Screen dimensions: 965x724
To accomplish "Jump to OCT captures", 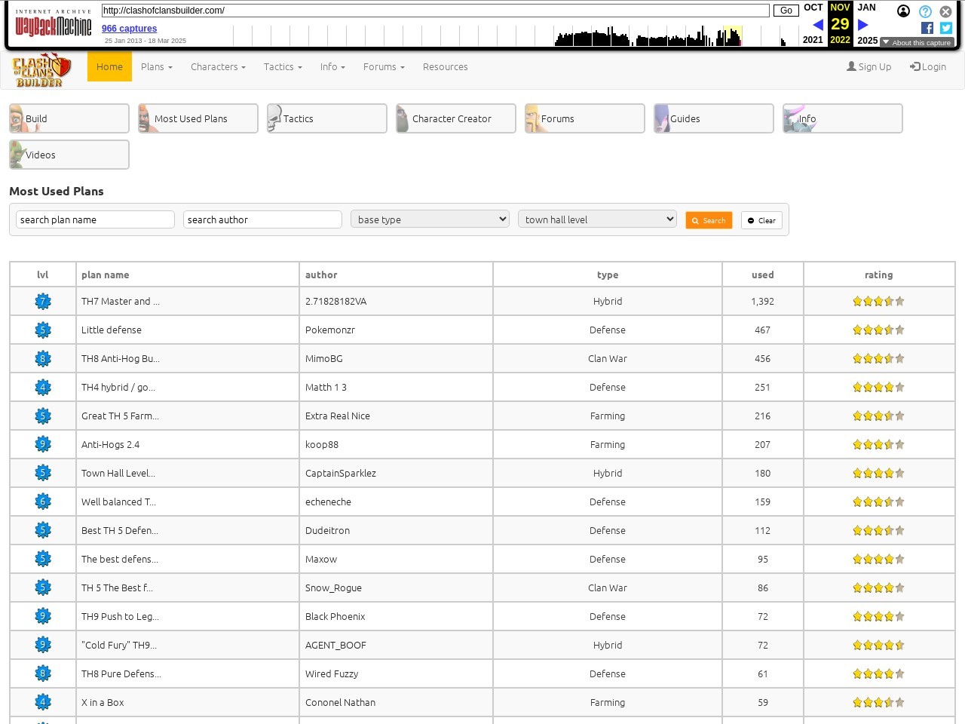I will point(813,8).
